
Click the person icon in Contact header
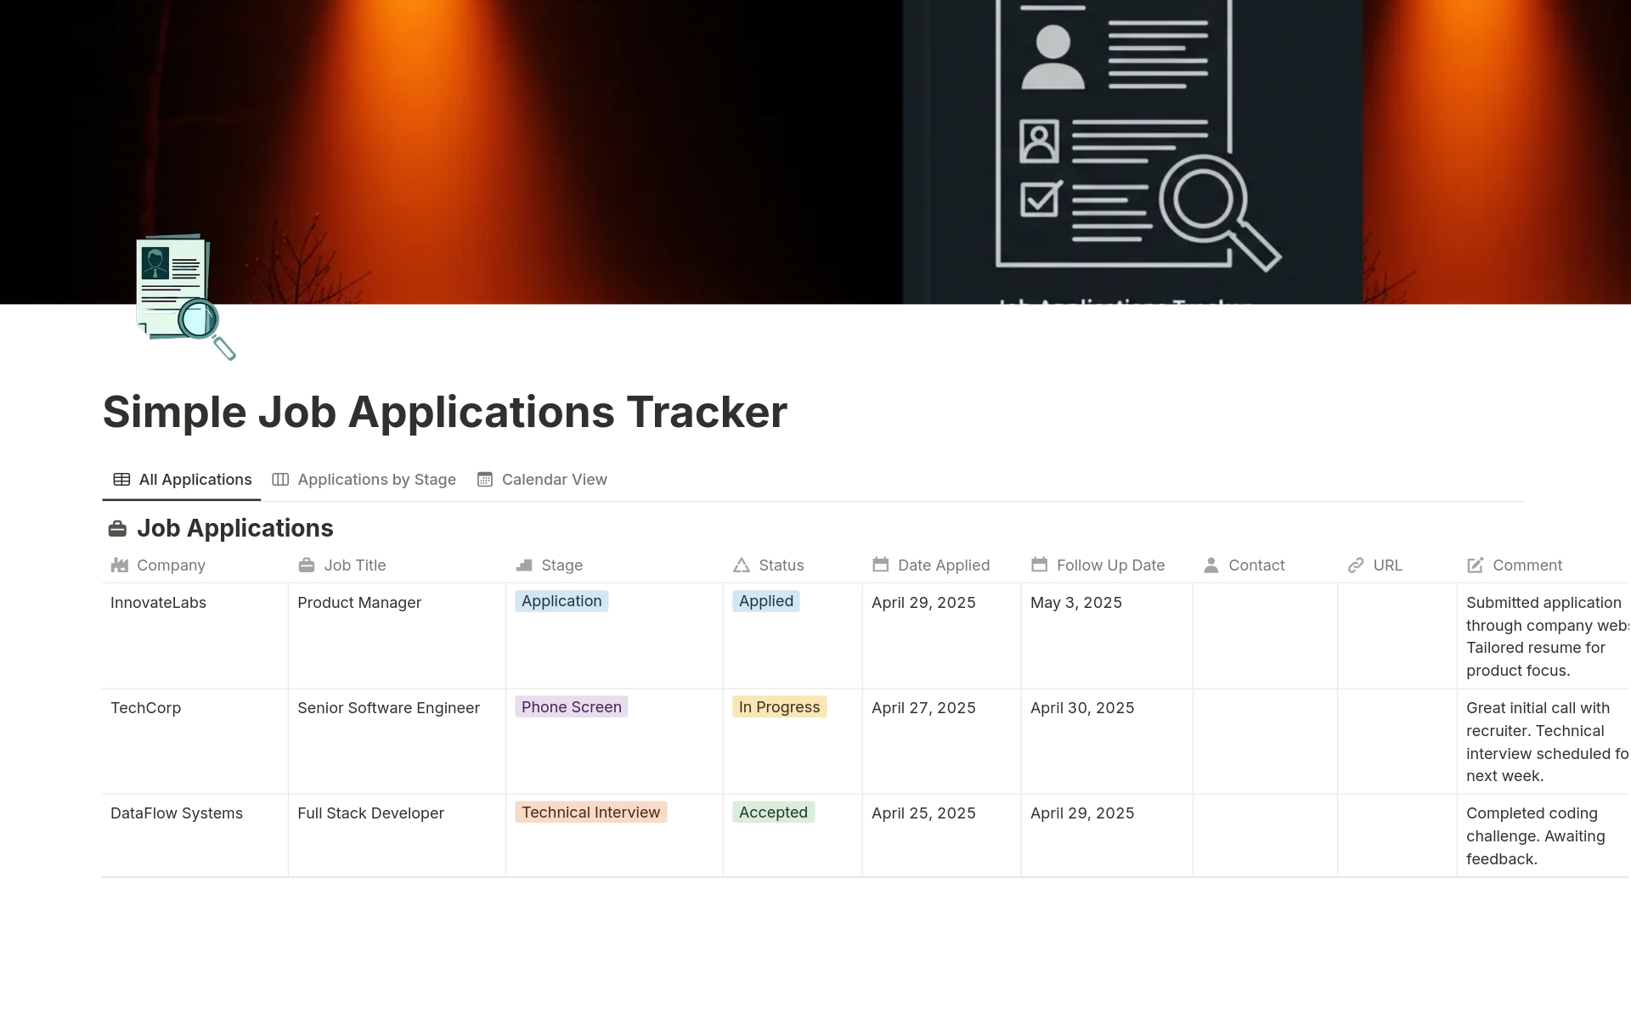click(1211, 565)
